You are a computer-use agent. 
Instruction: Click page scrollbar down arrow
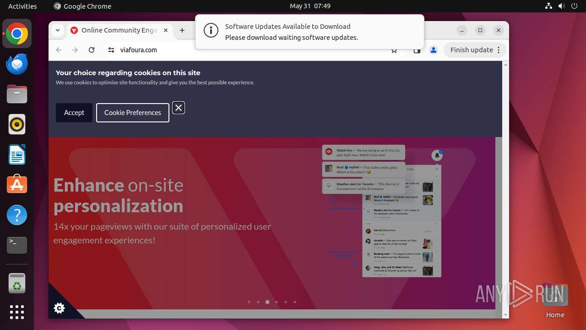click(x=505, y=315)
